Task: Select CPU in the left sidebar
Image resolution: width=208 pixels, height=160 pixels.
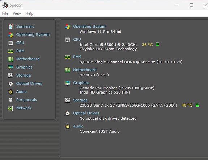Action: click(20, 43)
